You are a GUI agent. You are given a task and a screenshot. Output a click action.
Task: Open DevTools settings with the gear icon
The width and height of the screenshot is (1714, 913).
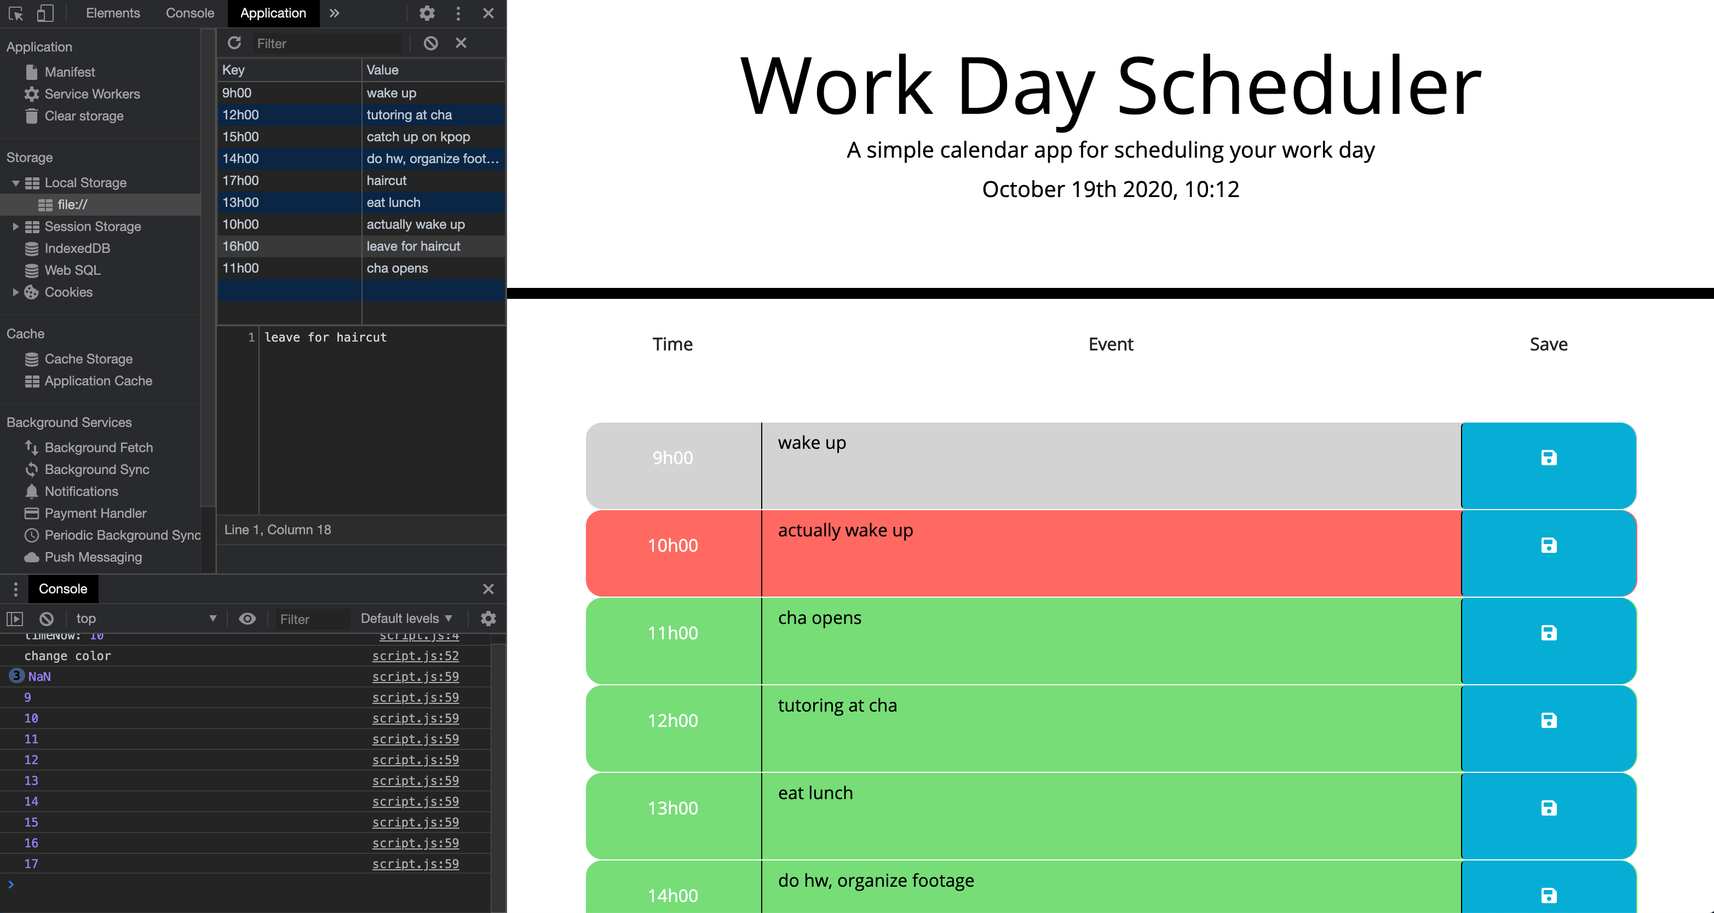click(428, 13)
